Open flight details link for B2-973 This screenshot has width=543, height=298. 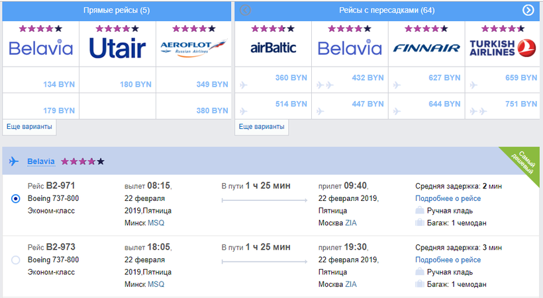pos(448,260)
